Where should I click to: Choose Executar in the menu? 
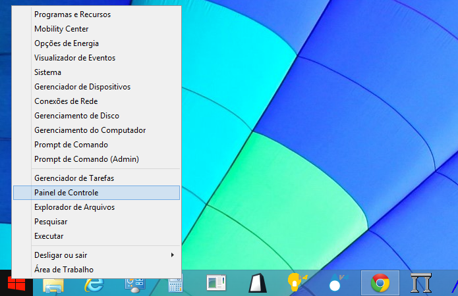tap(96, 236)
